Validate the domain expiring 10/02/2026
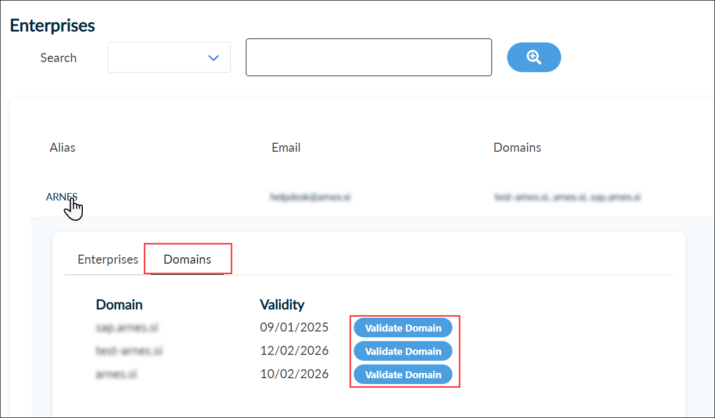Screen dimensions: 715x418 point(403,375)
